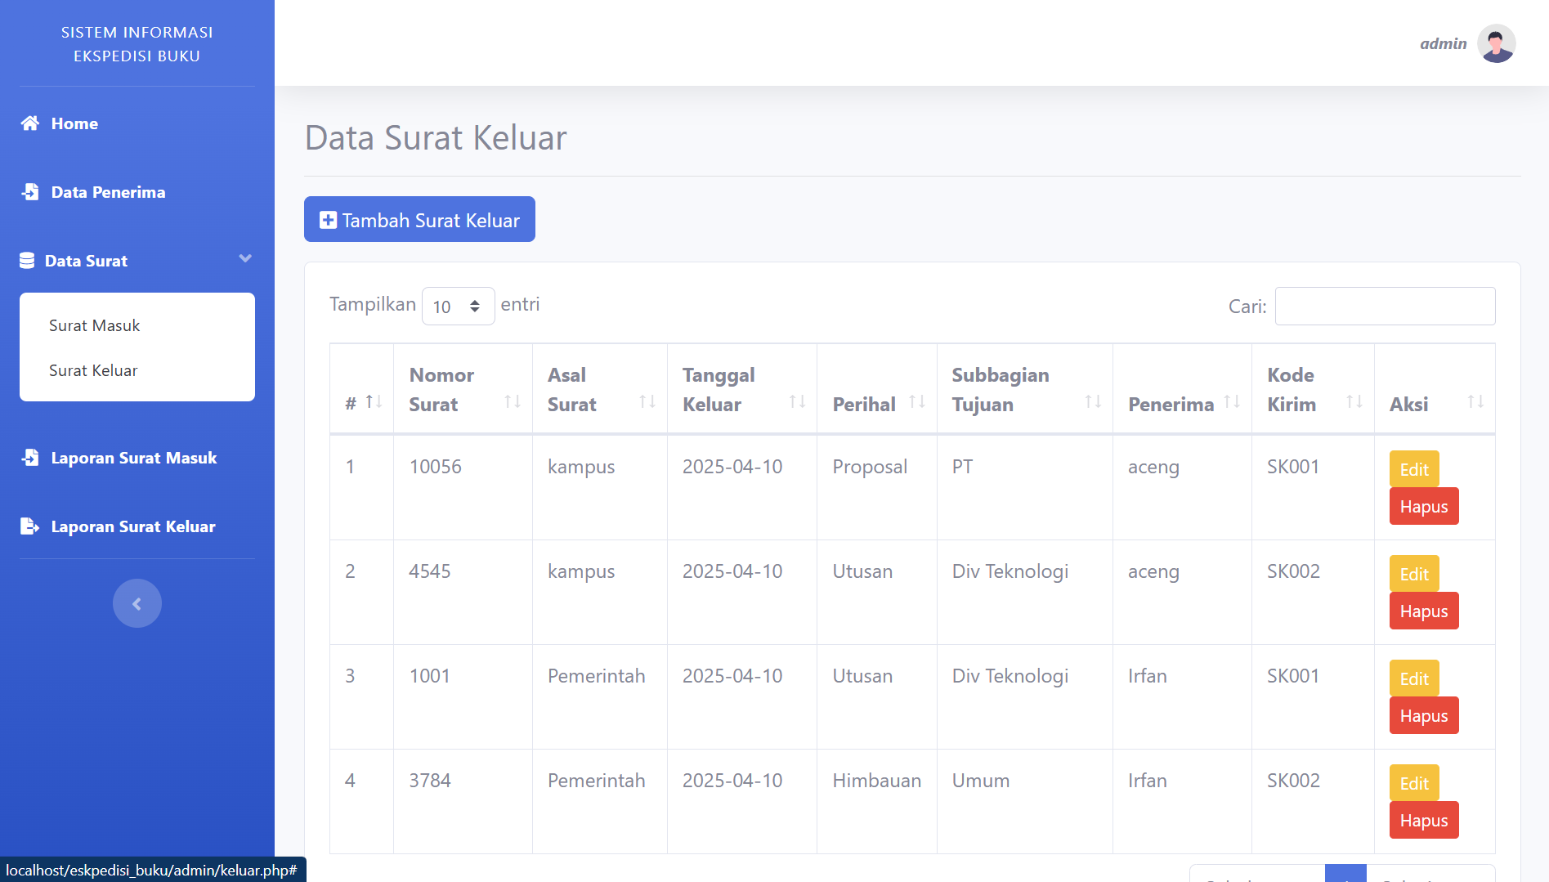
Task: Open the entries-per-page dropdown showing 10
Action: [458, 307]
